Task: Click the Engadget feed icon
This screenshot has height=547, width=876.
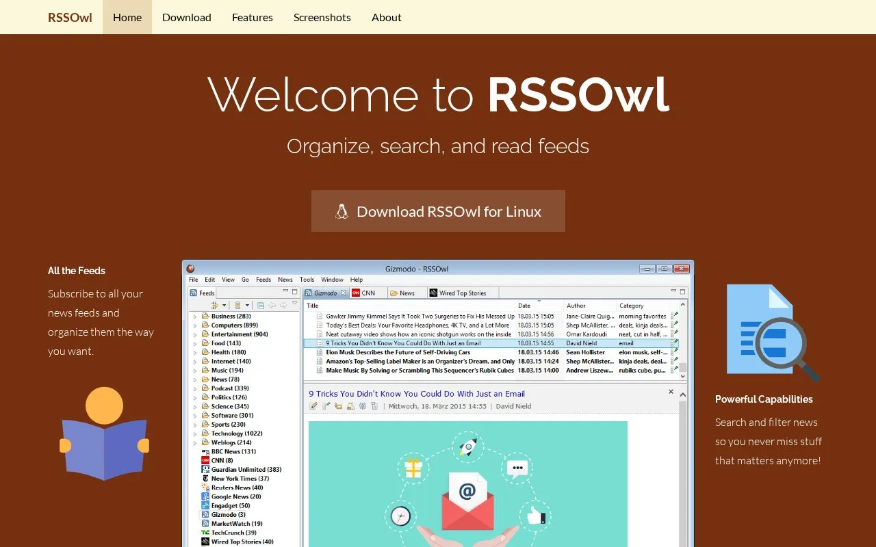Action: point(205,506)
